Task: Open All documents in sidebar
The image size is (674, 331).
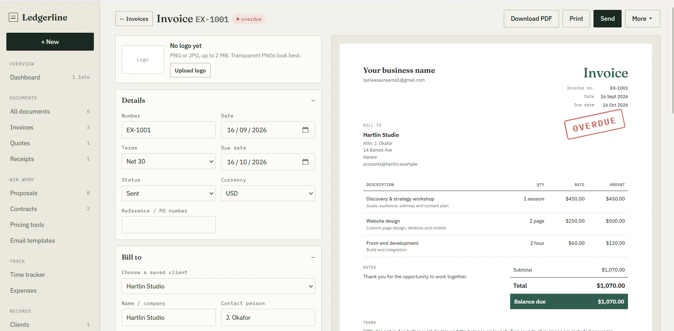Action: tap(50, 112)
